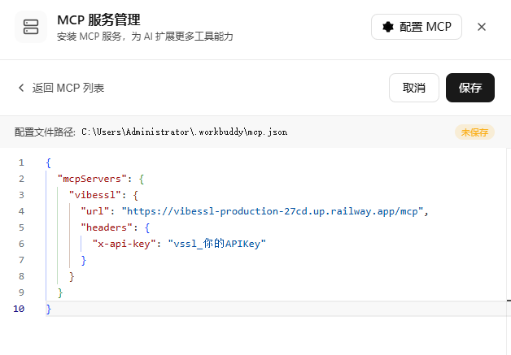The image size is (511, 355).
Task: Click the vibessl-production railway URL value
Action: [x=273, y=211]
